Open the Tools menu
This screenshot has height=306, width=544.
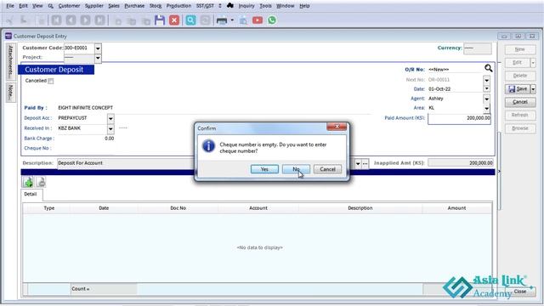[x=265, y=6]
